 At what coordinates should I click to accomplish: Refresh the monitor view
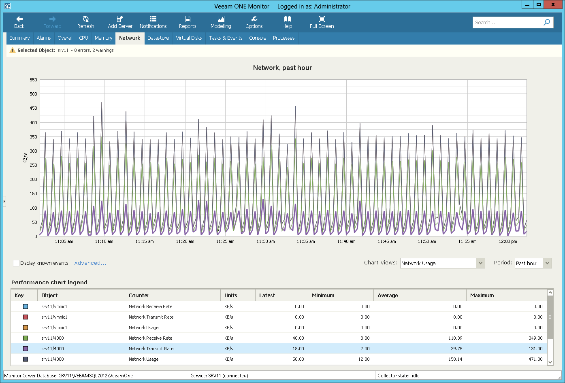tap(86, 22)
